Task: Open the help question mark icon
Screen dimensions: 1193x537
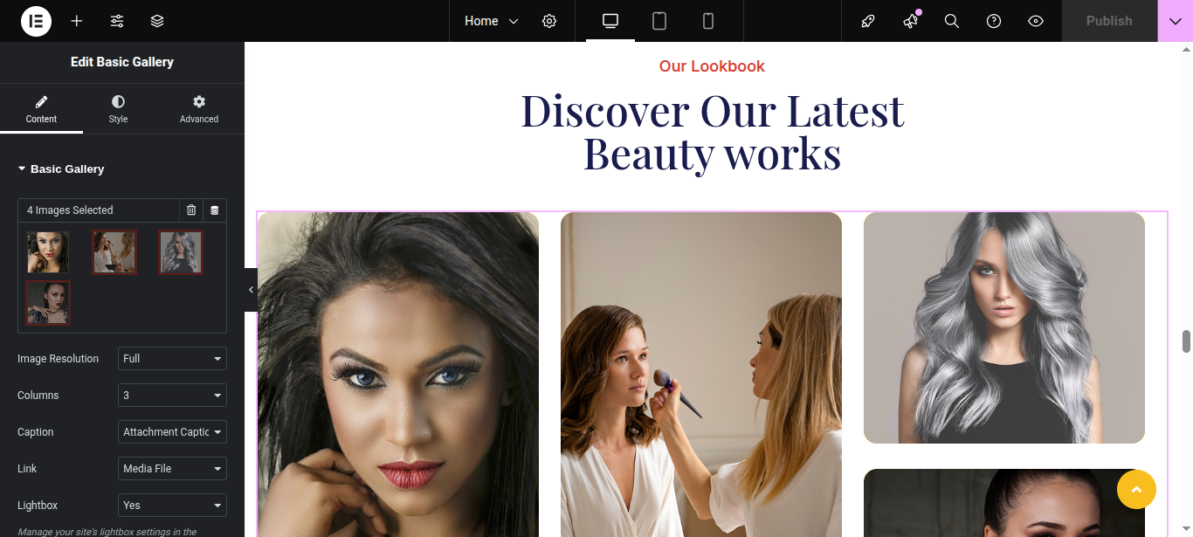Action: pos(994,21)
